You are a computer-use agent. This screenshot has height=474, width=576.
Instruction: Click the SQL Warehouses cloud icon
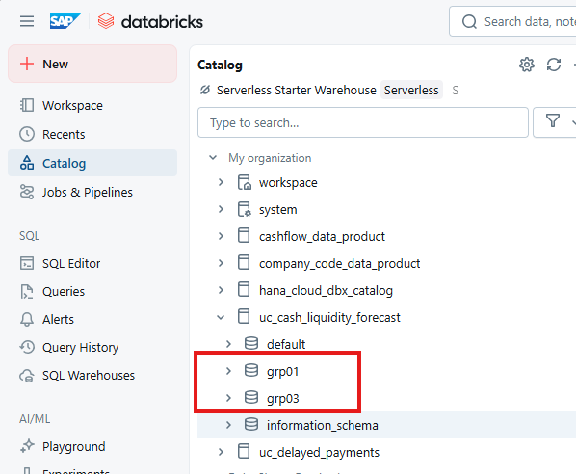click(x=27, y=375)
